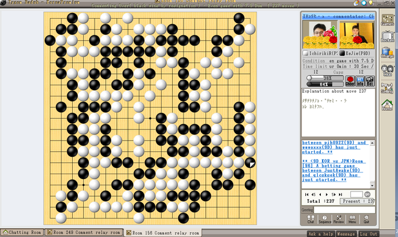Click the Greeting label button
The image size is (398, 237).
[307, 210]
